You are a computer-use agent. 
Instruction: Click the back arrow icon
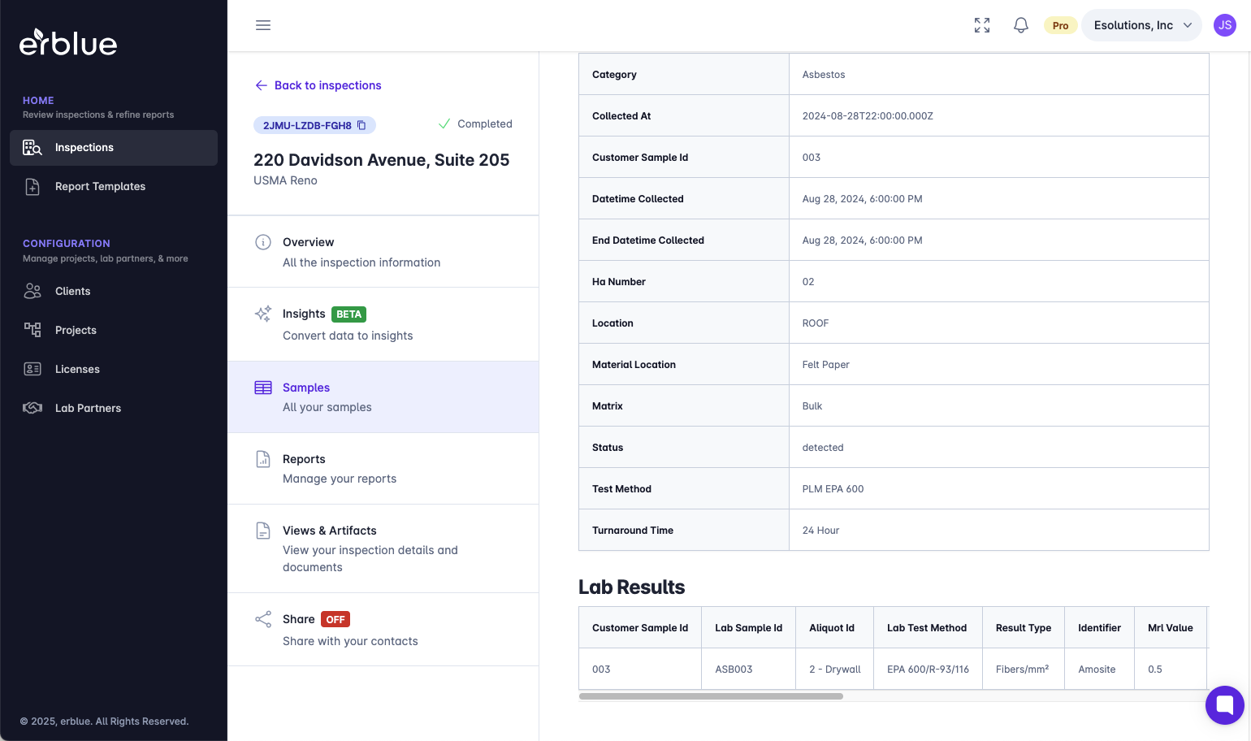[x=261, y=85]
